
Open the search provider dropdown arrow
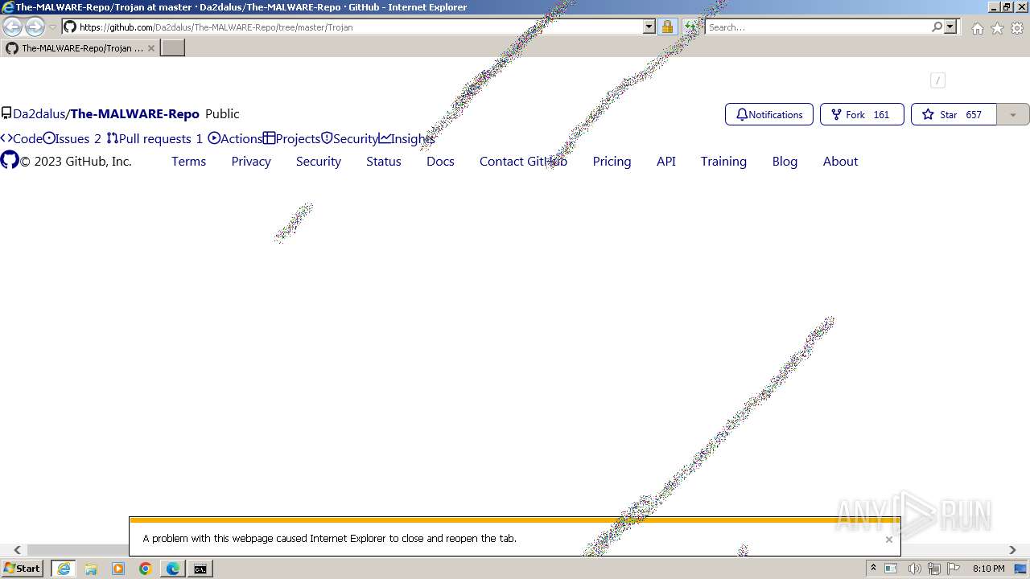[x=950, y=27]
